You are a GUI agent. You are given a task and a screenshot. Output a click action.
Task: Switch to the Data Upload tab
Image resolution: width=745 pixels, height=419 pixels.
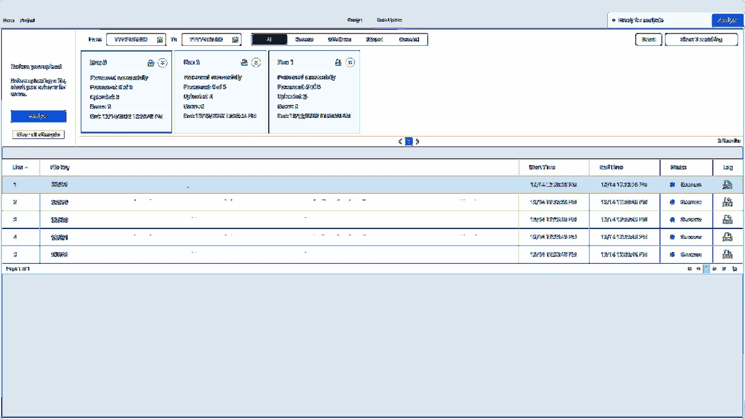click(x=389, y=20)
